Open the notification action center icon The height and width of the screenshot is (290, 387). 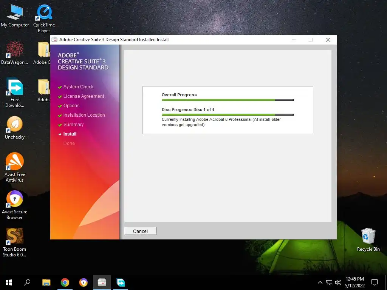[375, 282]
